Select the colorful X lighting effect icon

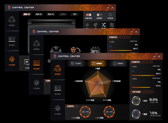(103, 25)
